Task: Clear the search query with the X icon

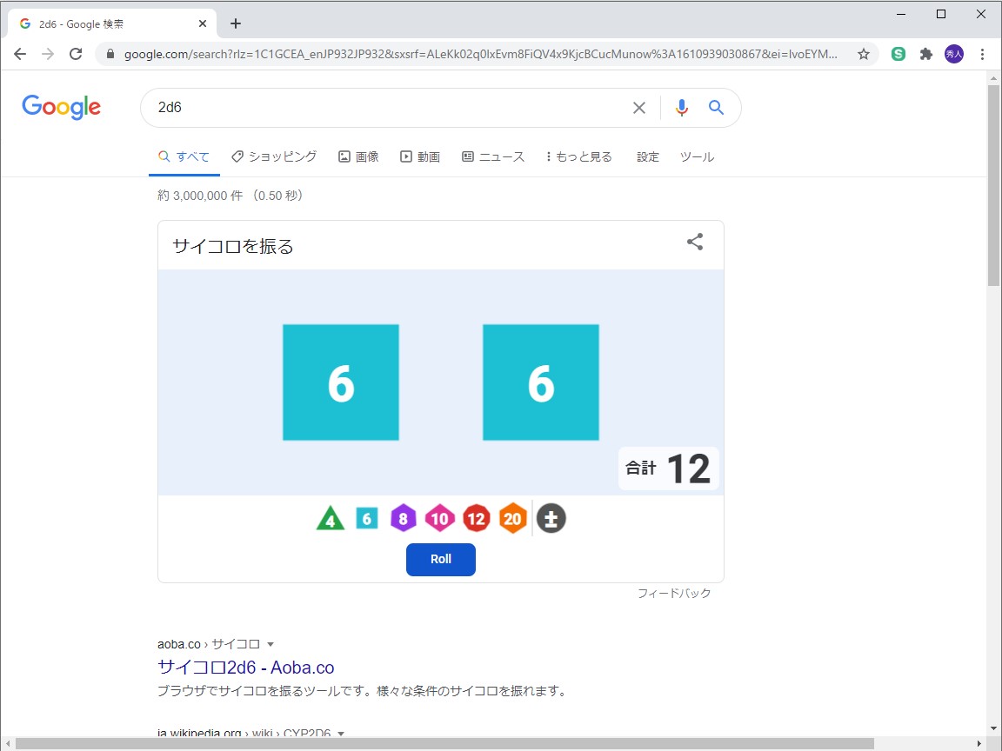Action: [639, 107]
